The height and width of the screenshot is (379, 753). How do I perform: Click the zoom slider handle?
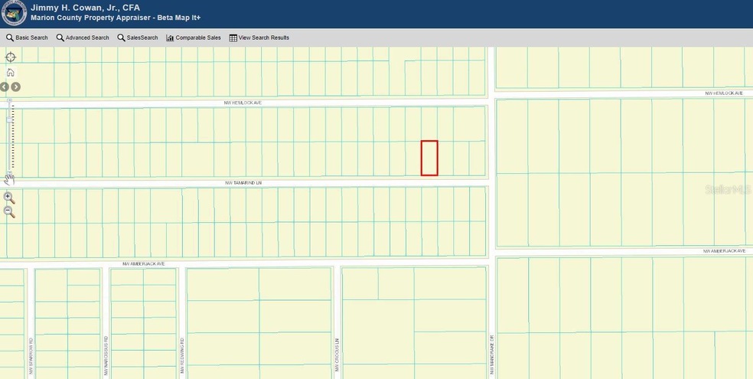click(10, 120)
